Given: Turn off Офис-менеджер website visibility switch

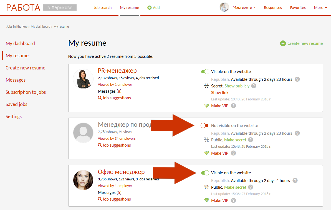Looking at the screenshot, I should pos(205,173).
